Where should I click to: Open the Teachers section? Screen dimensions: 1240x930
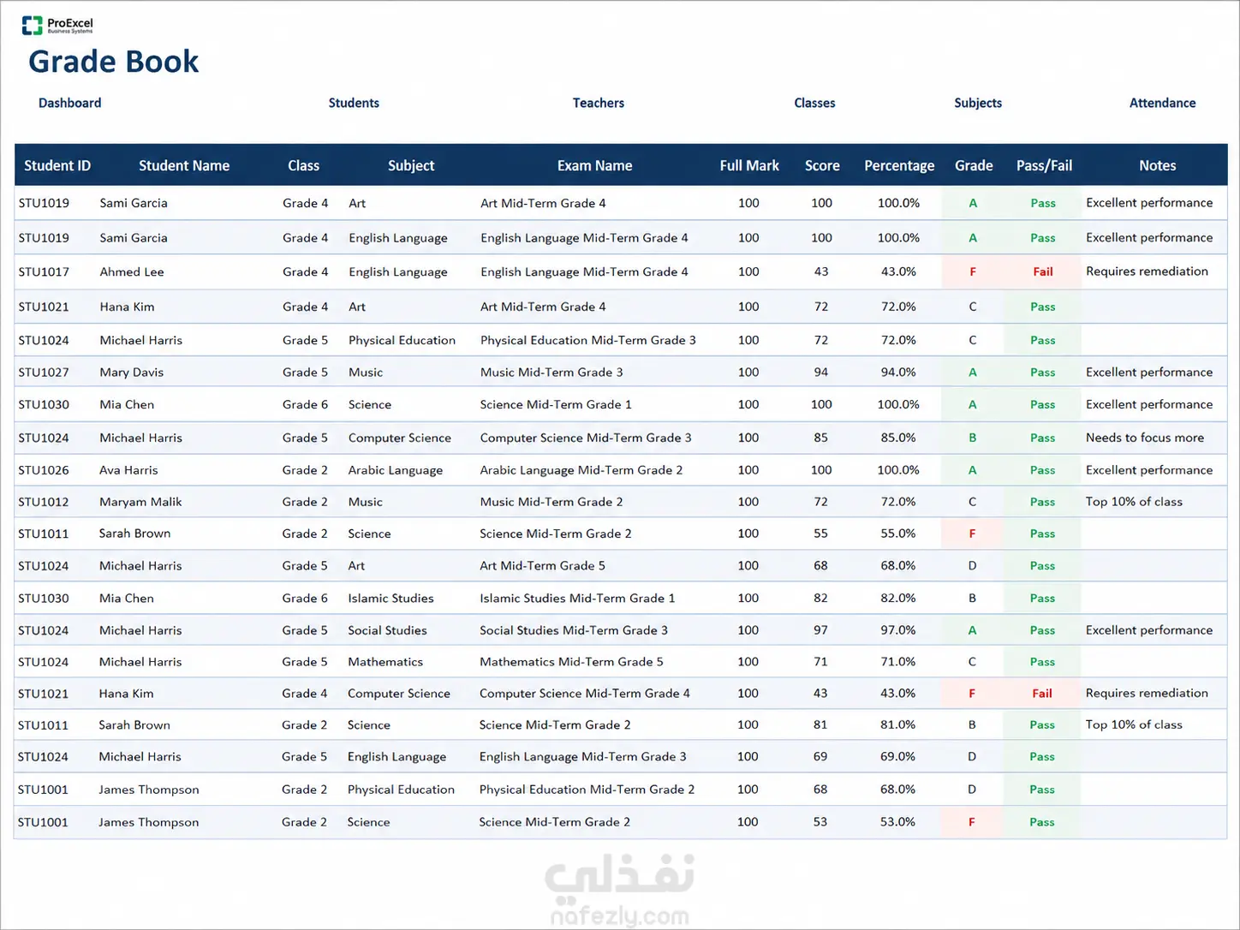pyautogui.click(x=598, y=103)
